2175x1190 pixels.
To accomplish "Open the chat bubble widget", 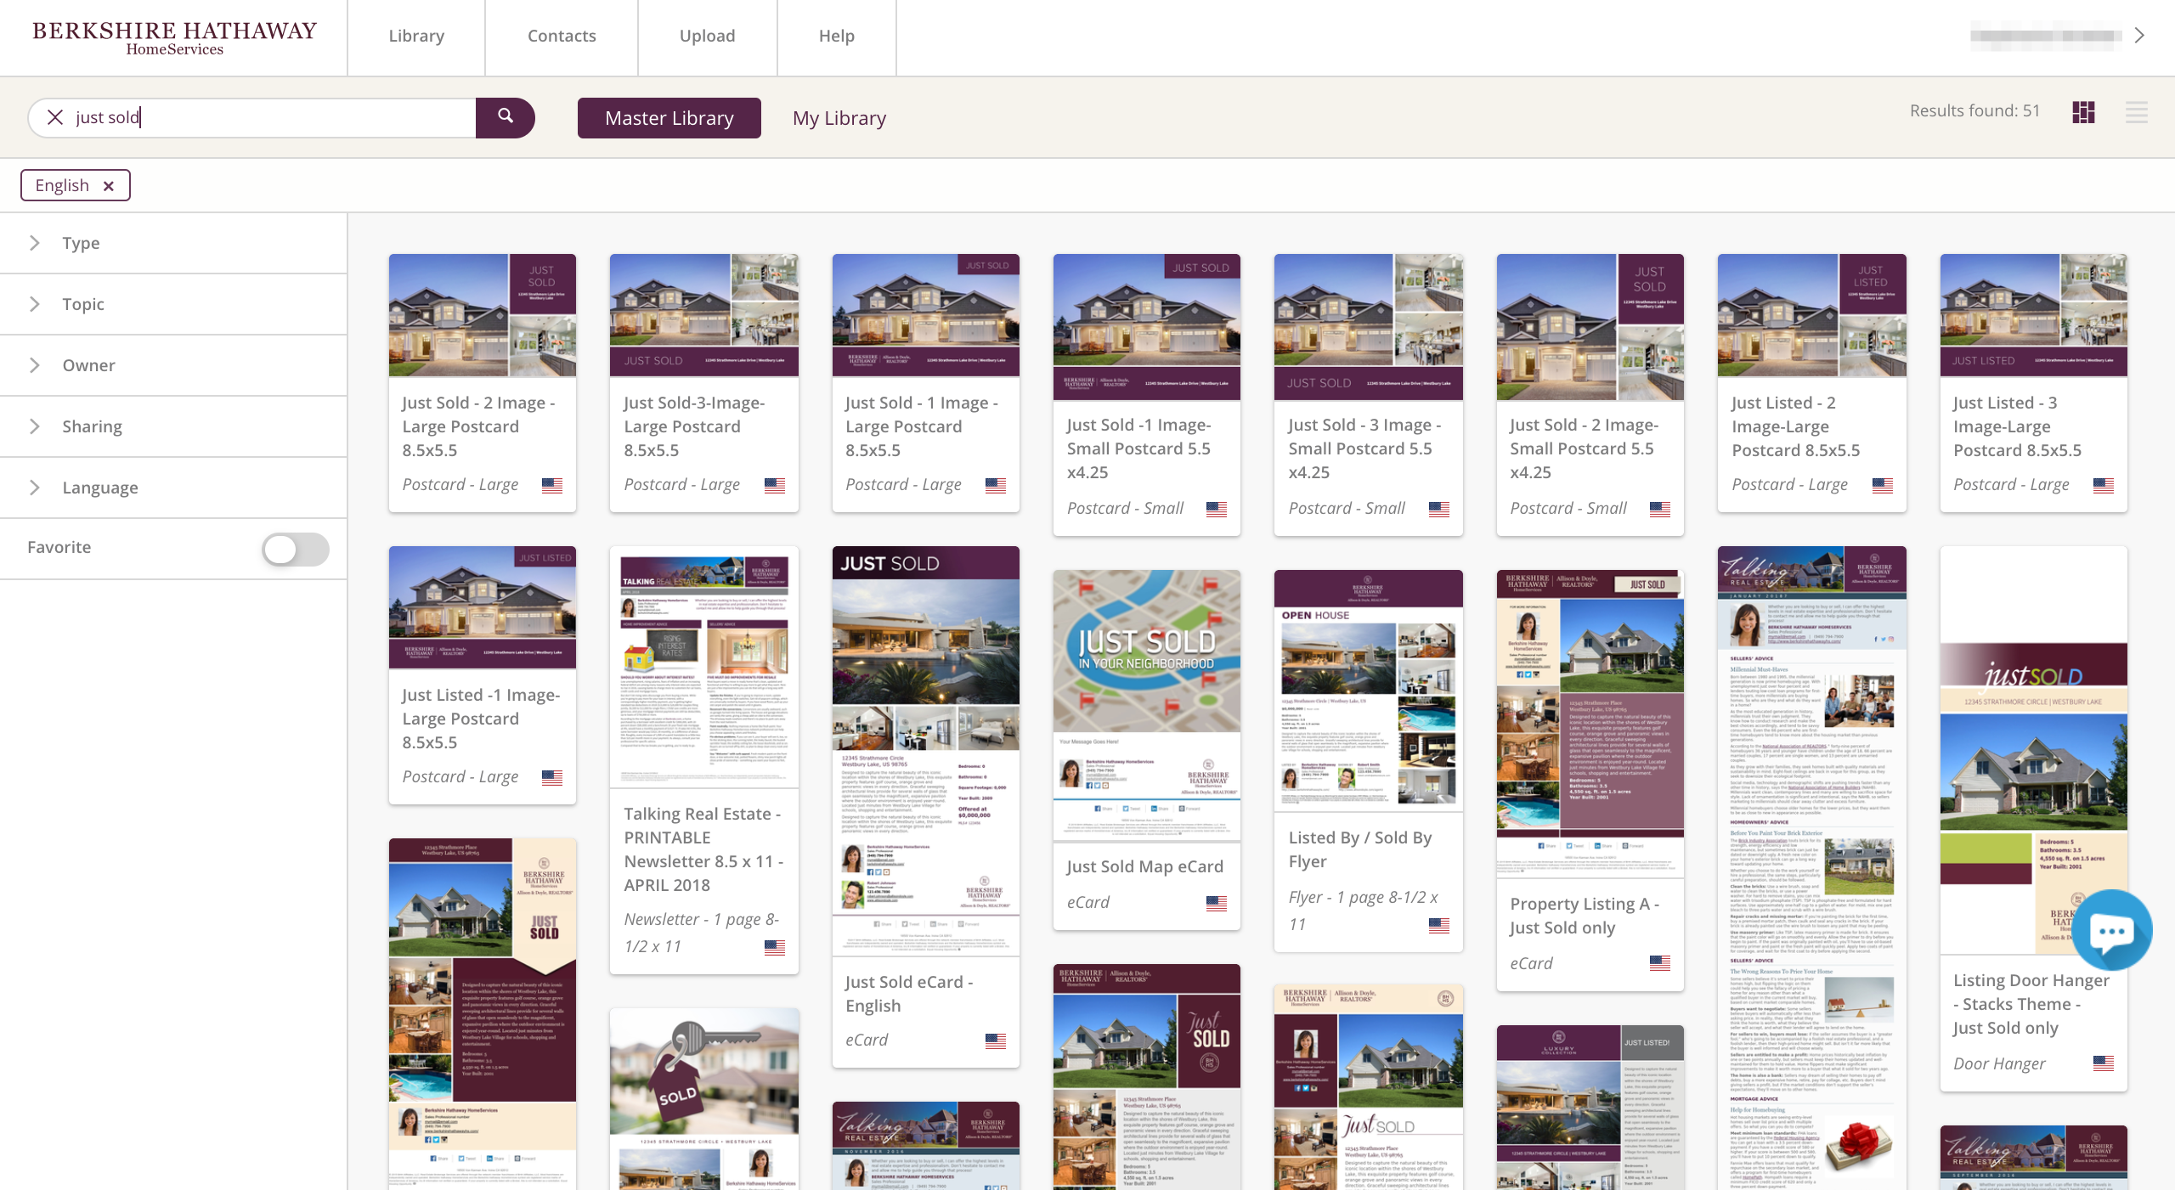I will 2111,931.
